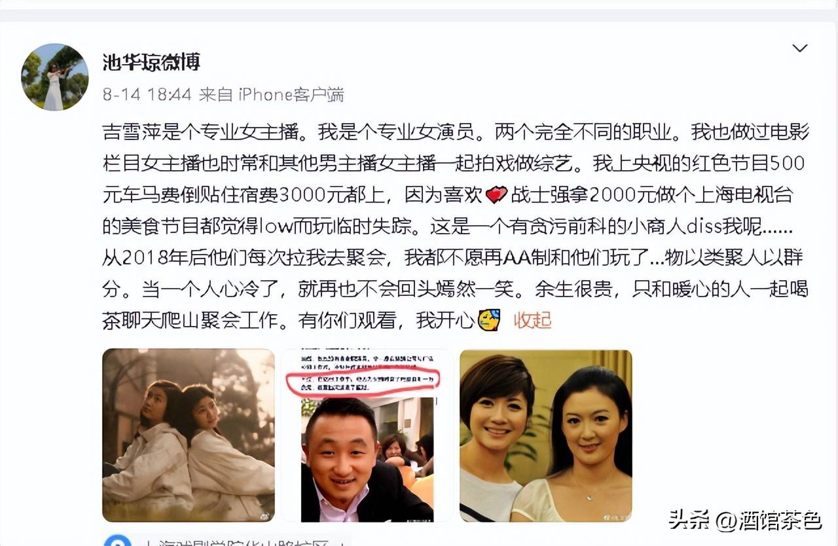838x546 pixels.
Task: Open the 池华琼微博 profile avatar
Action: (54, 77)
